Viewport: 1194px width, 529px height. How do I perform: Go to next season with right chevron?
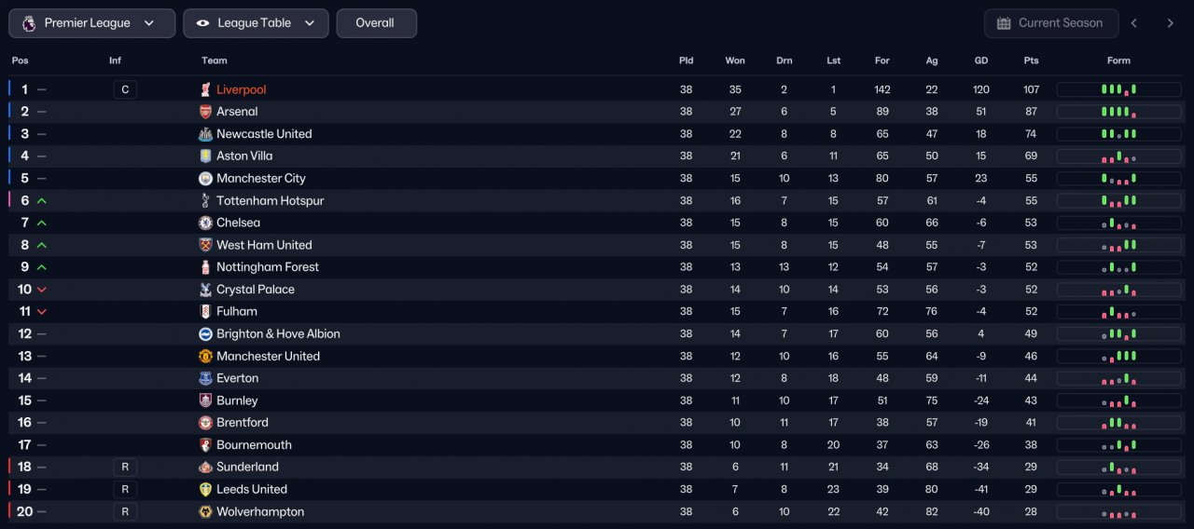click(1170, 23)
